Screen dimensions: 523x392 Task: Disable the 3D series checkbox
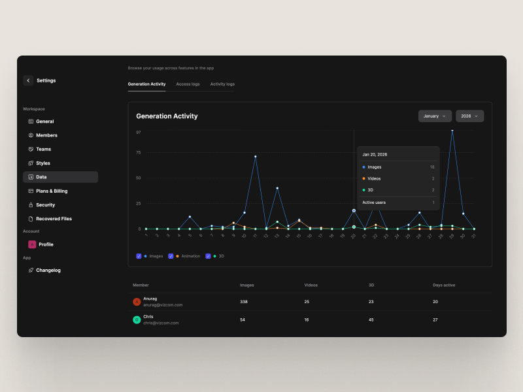click(x=208, y=256)
